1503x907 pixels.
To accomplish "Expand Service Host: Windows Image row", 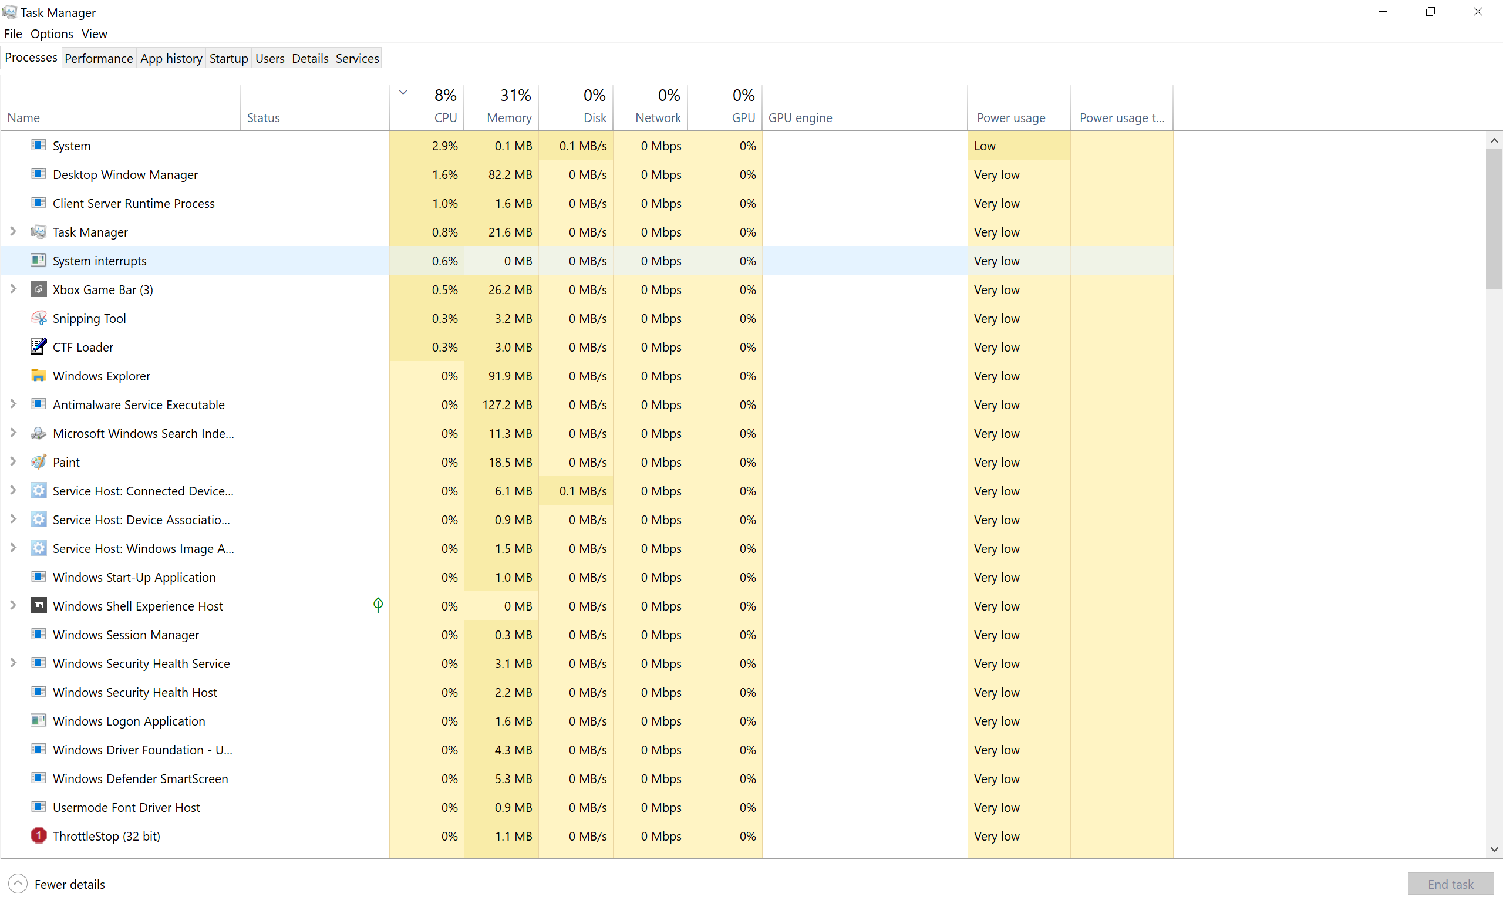I will (13, 547).
